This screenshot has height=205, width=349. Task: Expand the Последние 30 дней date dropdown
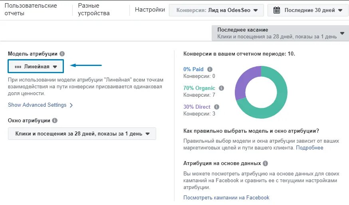(x=308, y=10)
